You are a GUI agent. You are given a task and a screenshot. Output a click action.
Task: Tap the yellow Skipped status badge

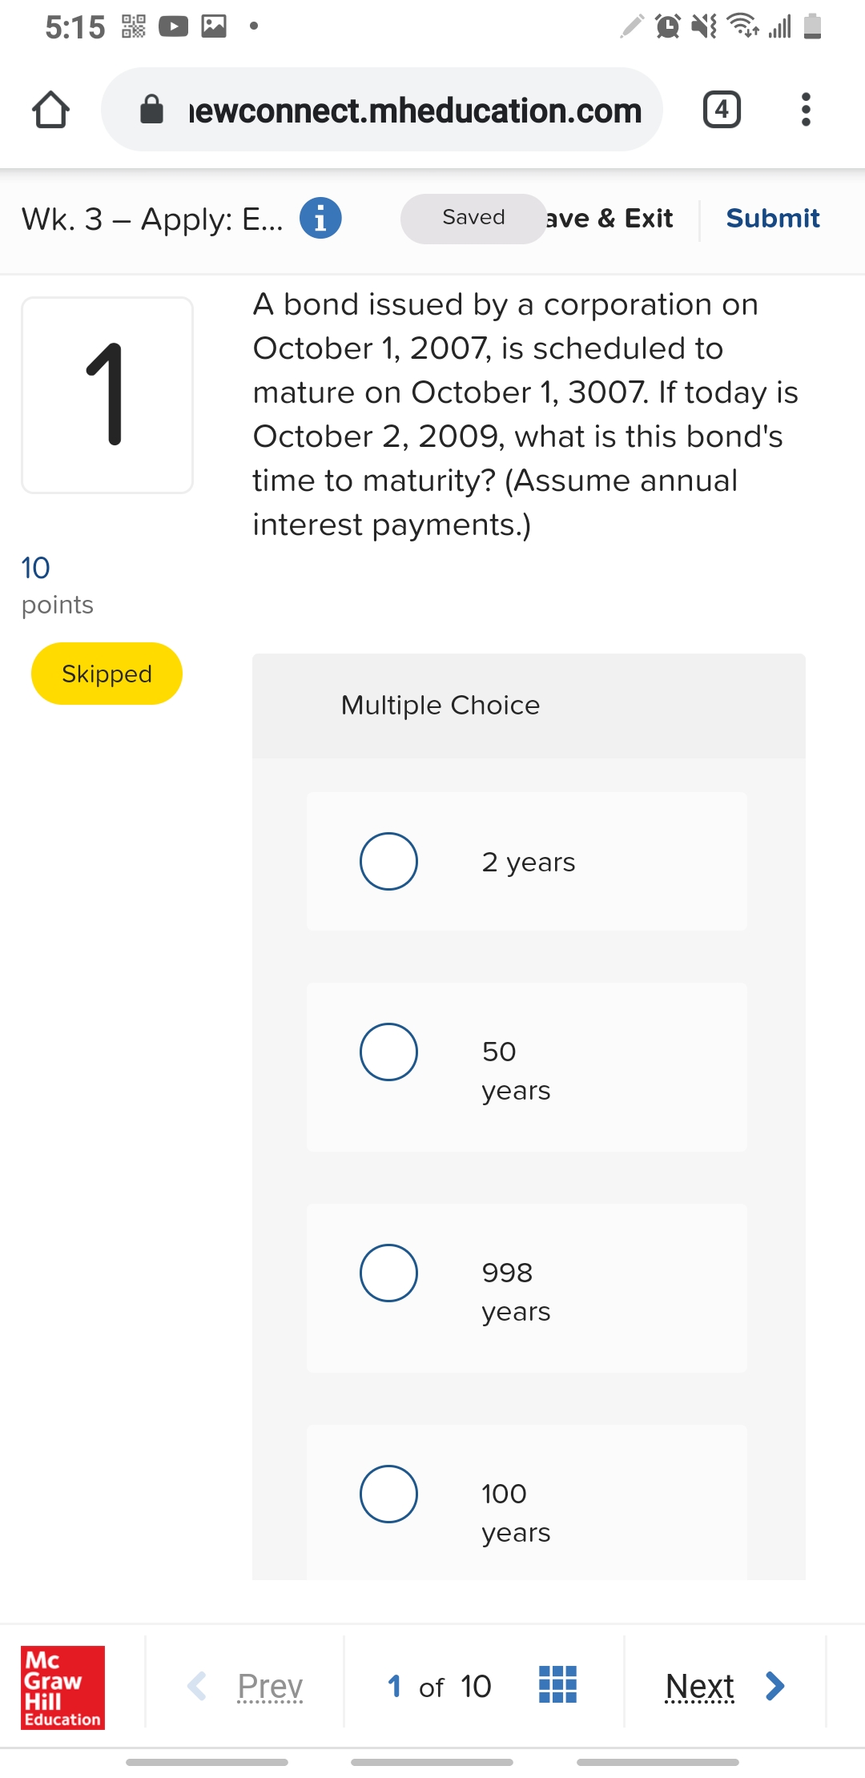pos(107,674)
